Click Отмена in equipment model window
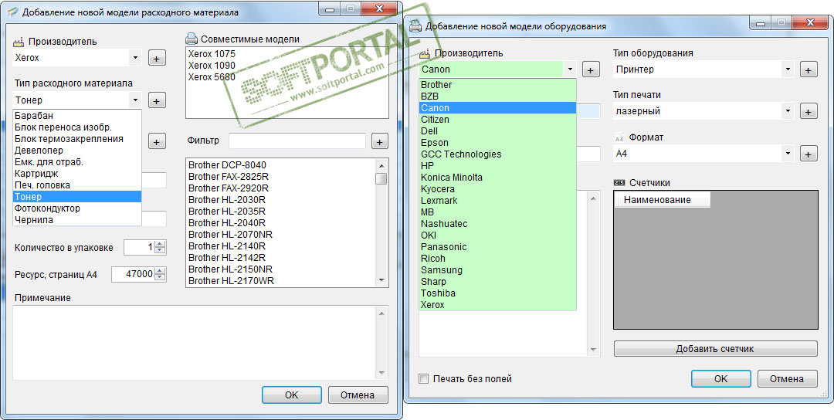 pyautogui.click(x=787, y=378)
